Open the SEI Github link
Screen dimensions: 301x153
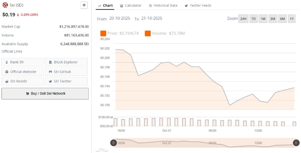coord(66,71)
